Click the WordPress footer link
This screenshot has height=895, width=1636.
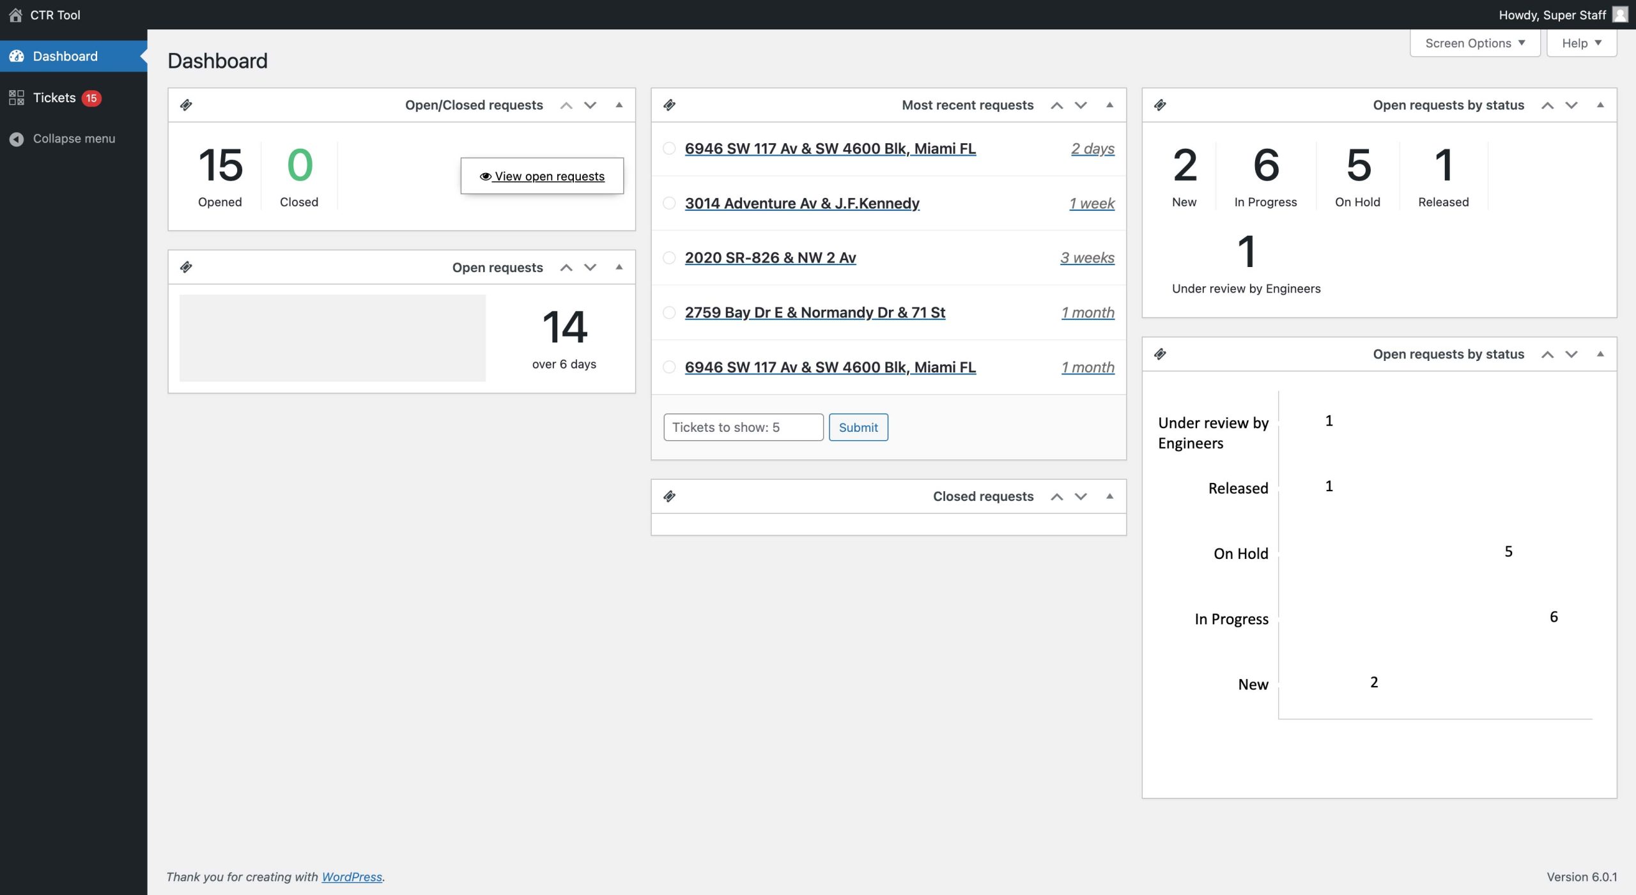tap(351, 876)
